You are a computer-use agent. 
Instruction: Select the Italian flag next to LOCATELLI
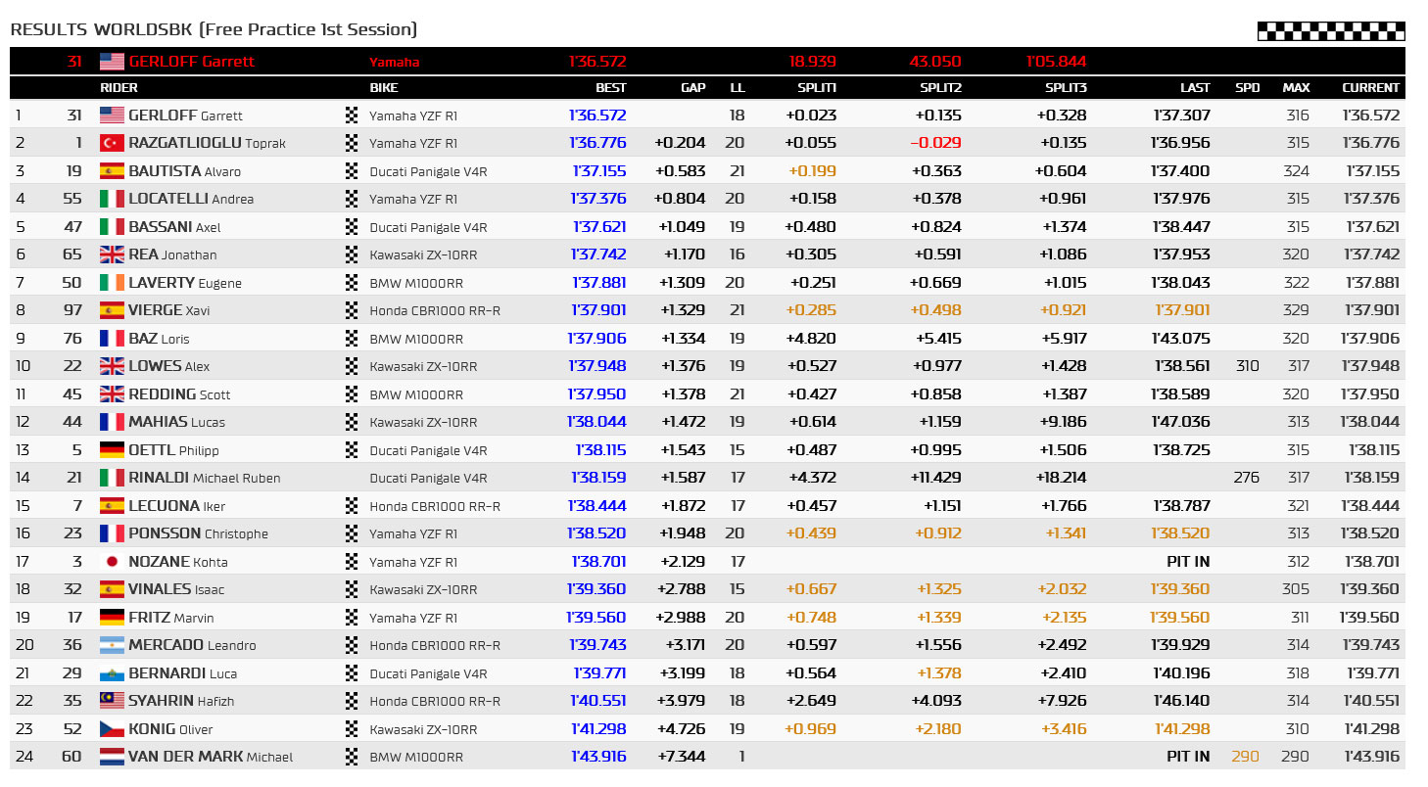(x=113, y=199)
